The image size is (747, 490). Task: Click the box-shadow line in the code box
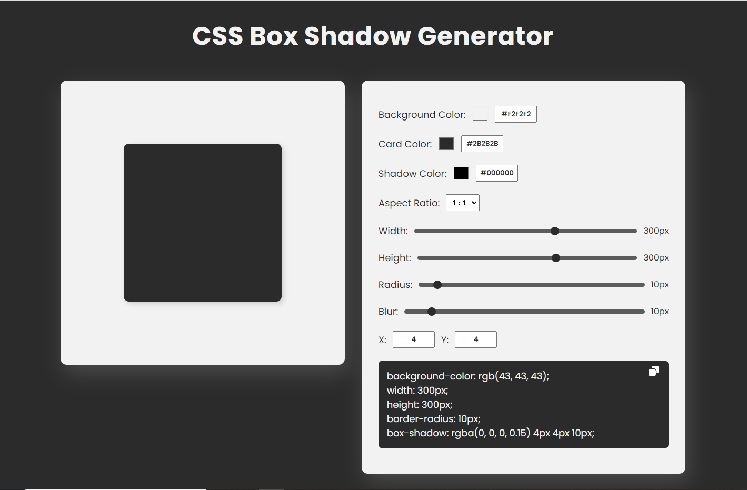490,433
